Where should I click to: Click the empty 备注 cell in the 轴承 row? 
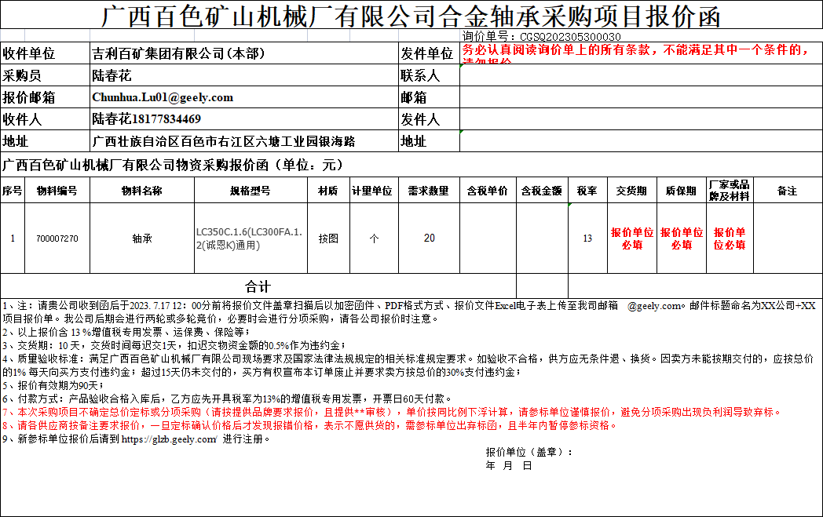pyautogui.click(x=788, y=238)
